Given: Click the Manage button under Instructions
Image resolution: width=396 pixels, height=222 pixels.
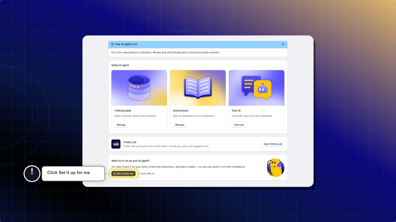Looking at the screenshot, I should click(x=180, y=125).
